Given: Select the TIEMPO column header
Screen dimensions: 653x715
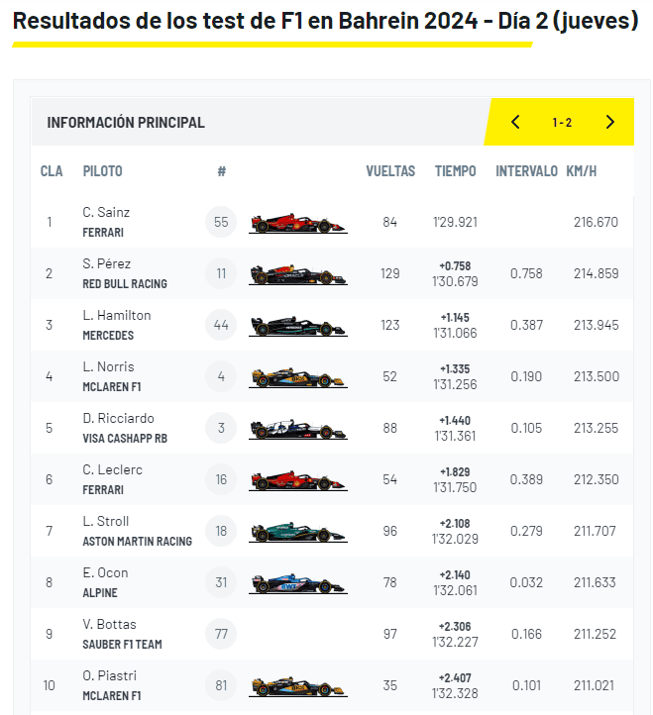Looking at the screenshot, I should 455,171.
